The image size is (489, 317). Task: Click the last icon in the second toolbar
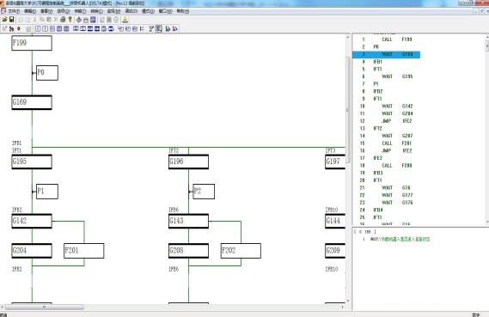pyautogui.click(x=175, y=29)
